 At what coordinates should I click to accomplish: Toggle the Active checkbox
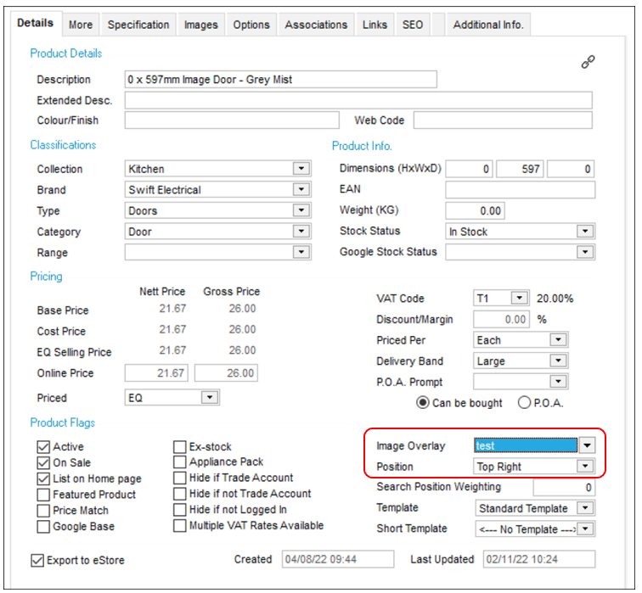pos(43,446)
